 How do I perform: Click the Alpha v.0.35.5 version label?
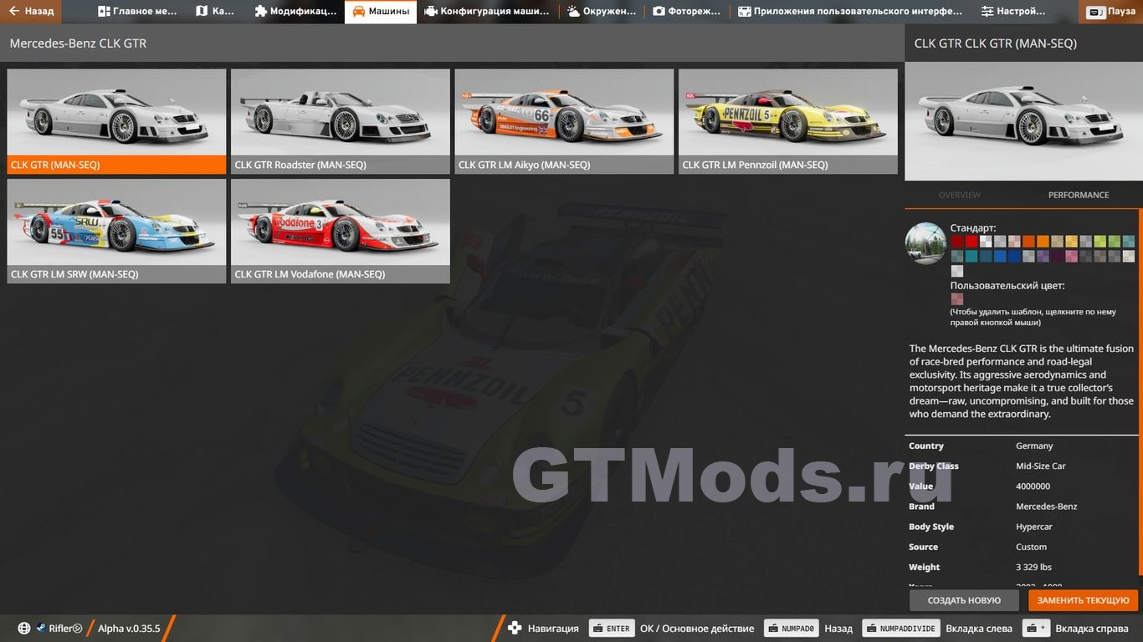129,629
